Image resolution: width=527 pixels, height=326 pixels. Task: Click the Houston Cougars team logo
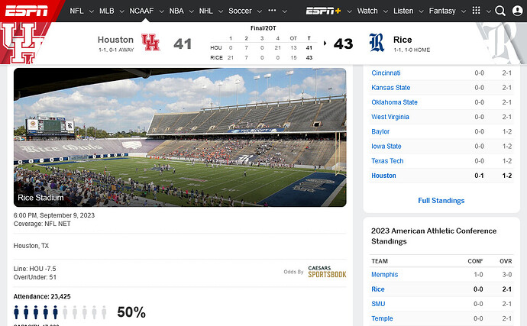click(x=150, y=43)
